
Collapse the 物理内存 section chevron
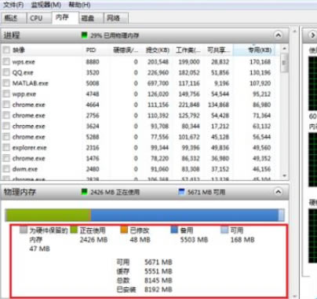(x=279, y=192)
